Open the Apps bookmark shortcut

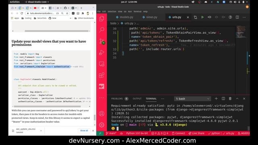pyautogui.click(x=15, y=18)
